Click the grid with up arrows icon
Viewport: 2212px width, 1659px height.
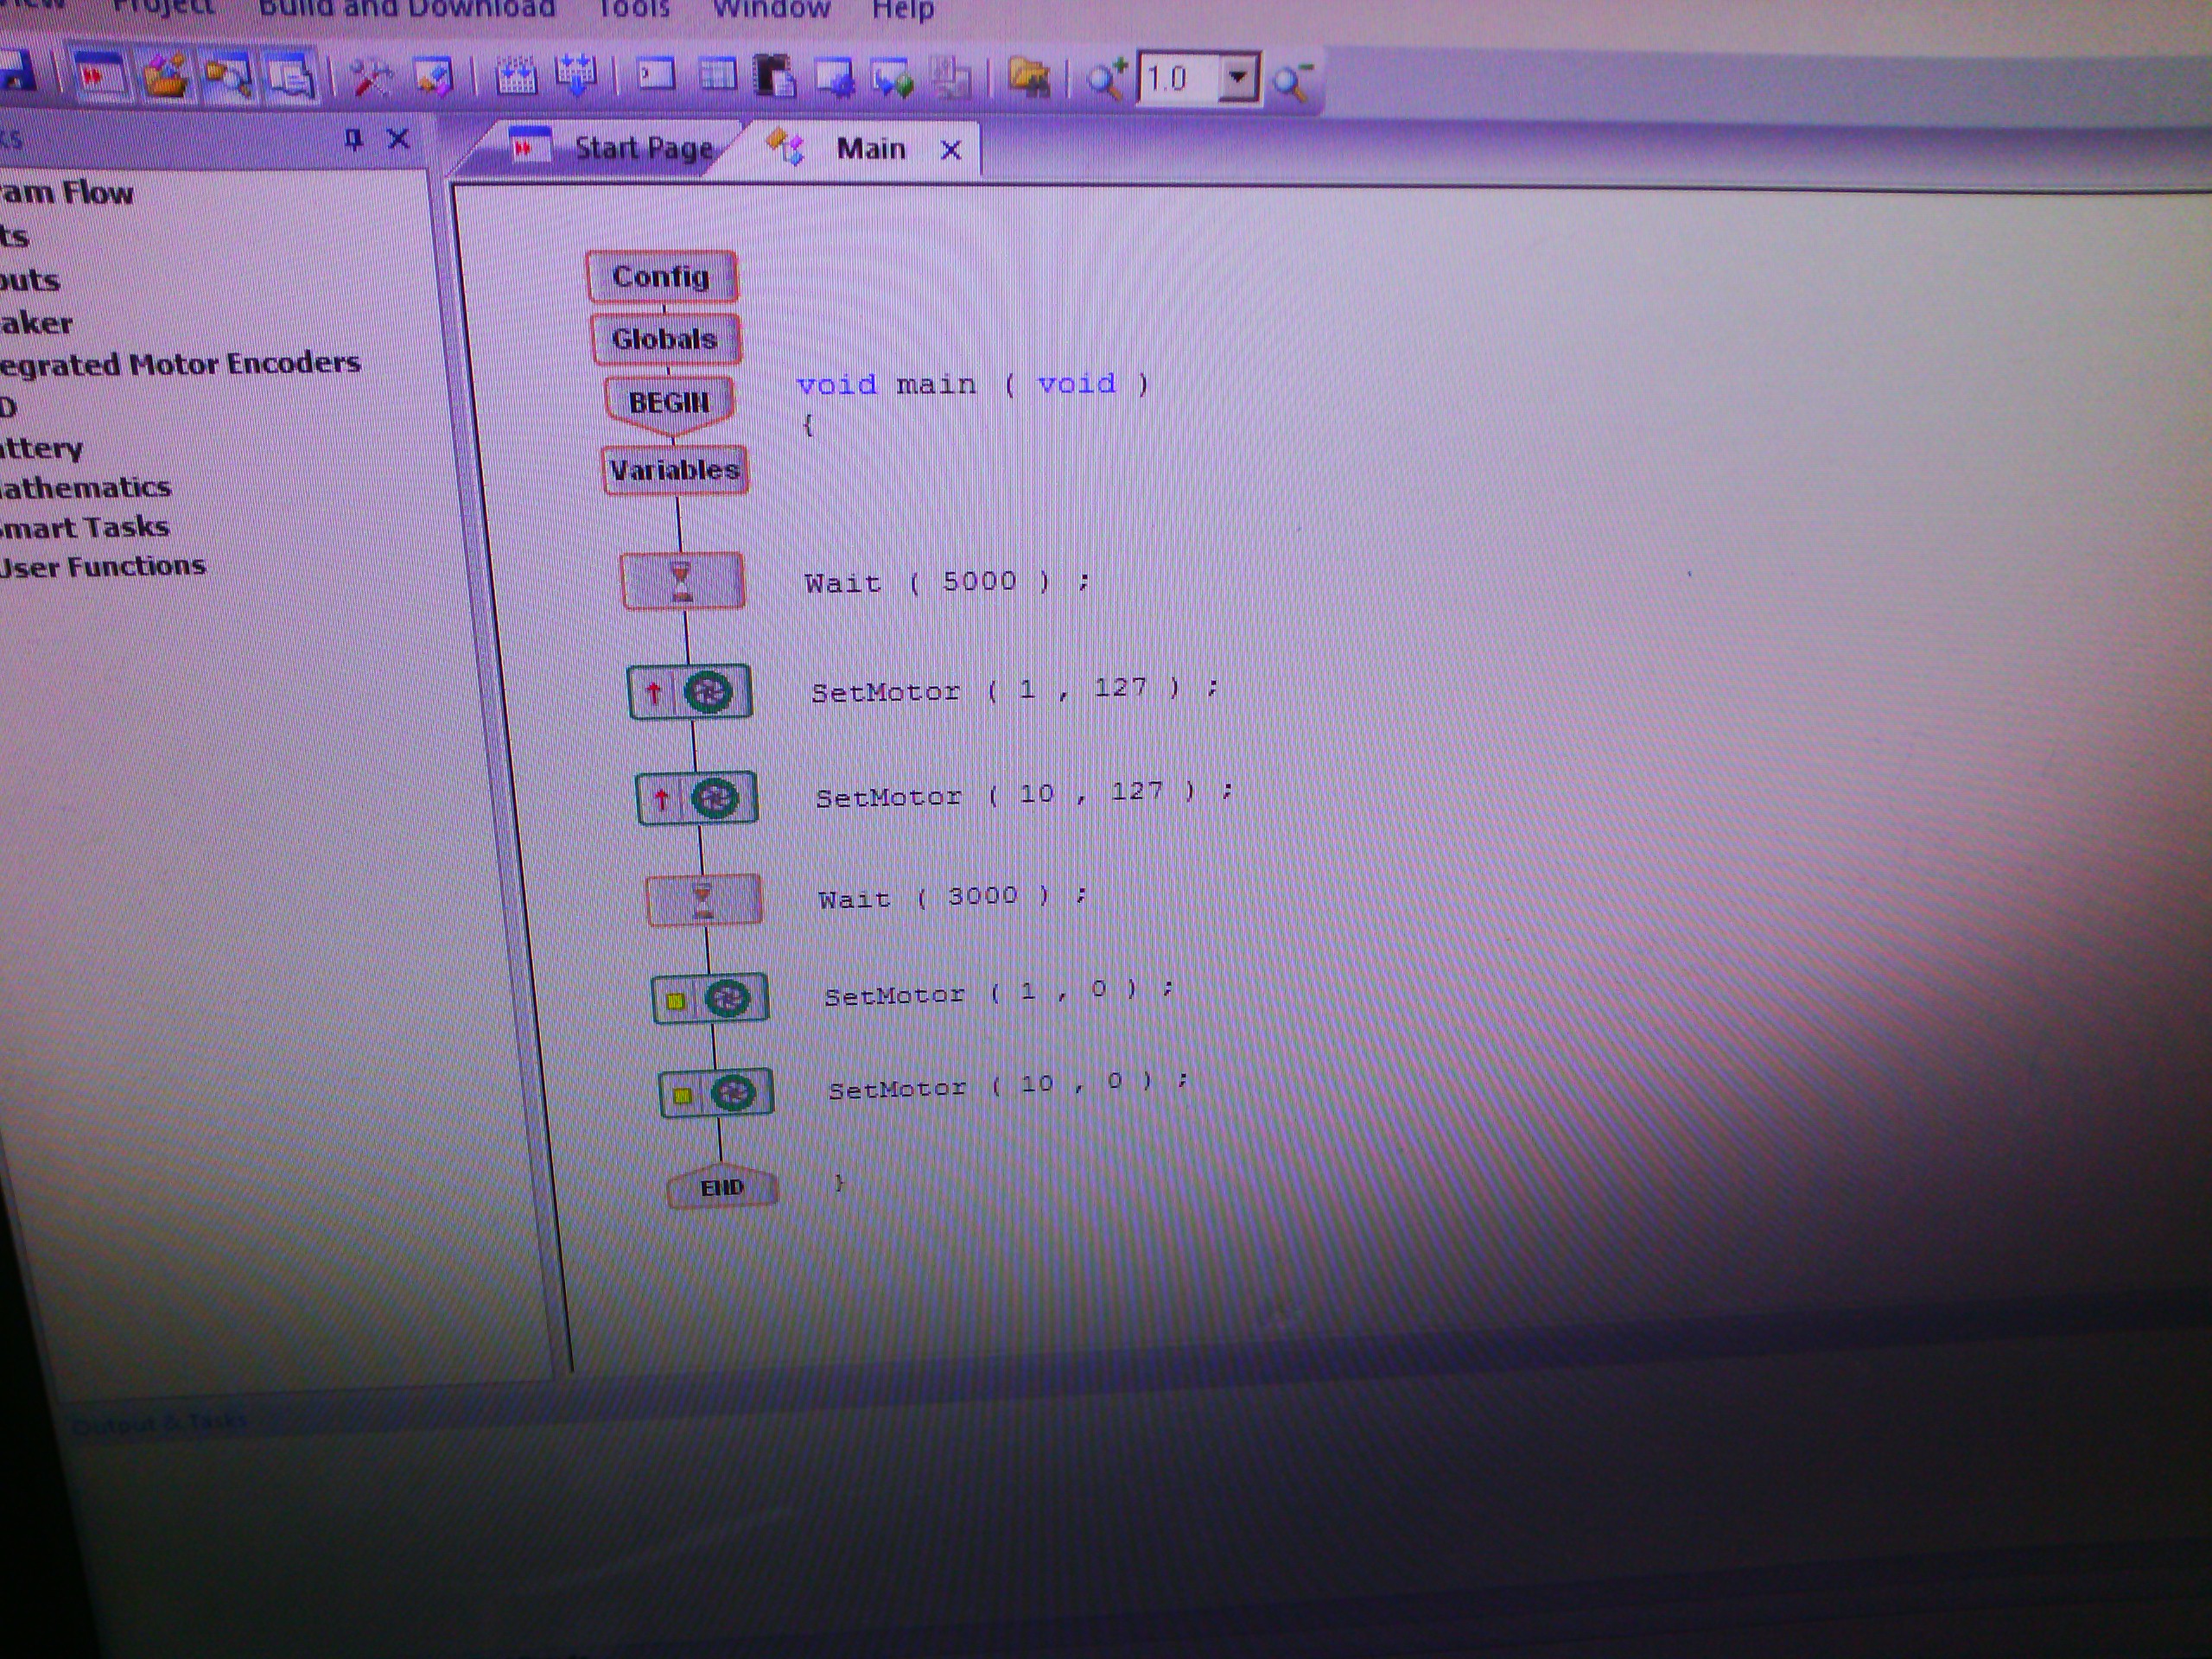pyautogui.click(x=516, y=77)
